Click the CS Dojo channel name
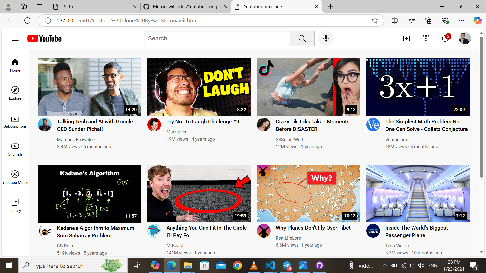 point(65,246)
